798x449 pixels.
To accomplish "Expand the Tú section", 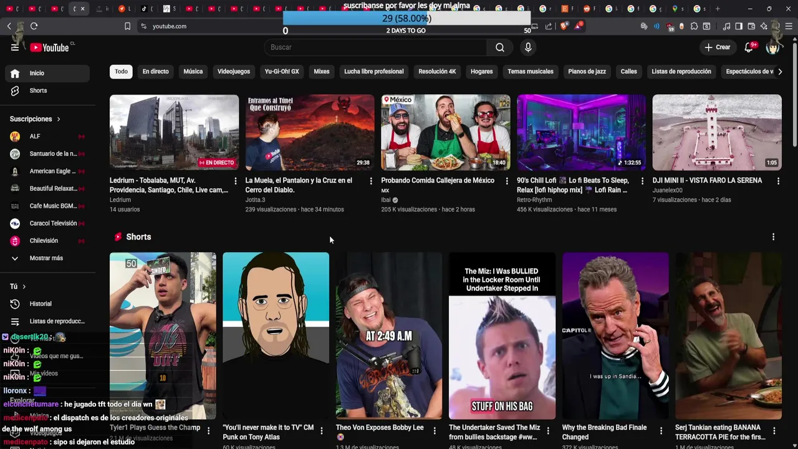I will pos(17,286).
